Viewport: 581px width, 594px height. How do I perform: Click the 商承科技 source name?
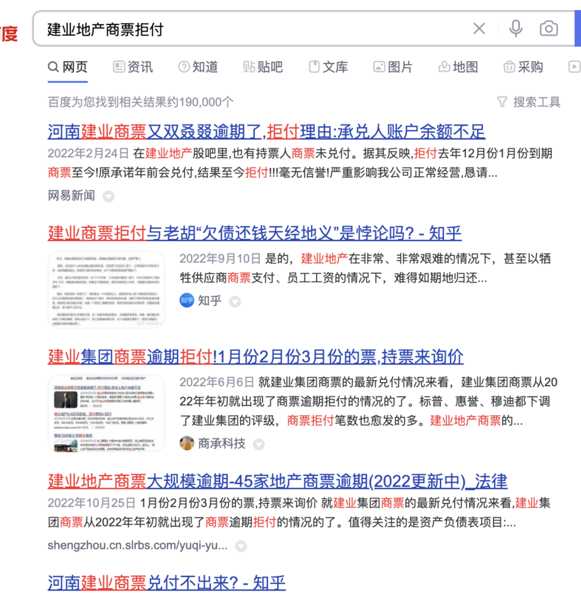coord(222,443)
